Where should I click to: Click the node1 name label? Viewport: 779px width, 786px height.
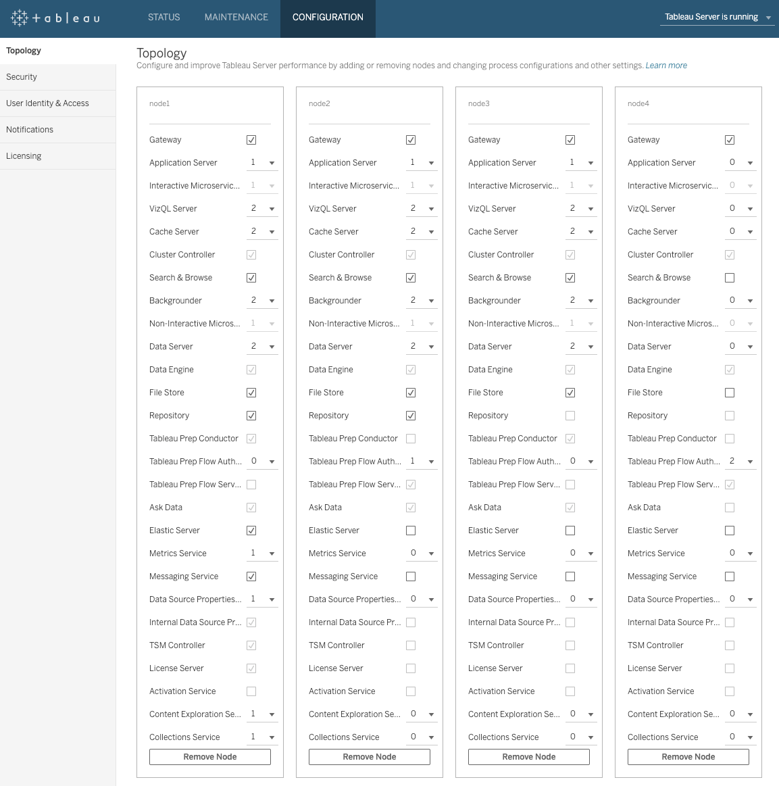pyautogui.click(x=159, y=104)
